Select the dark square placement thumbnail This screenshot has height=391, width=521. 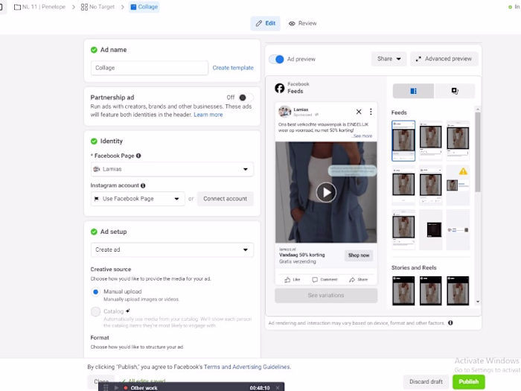[431, 229]
